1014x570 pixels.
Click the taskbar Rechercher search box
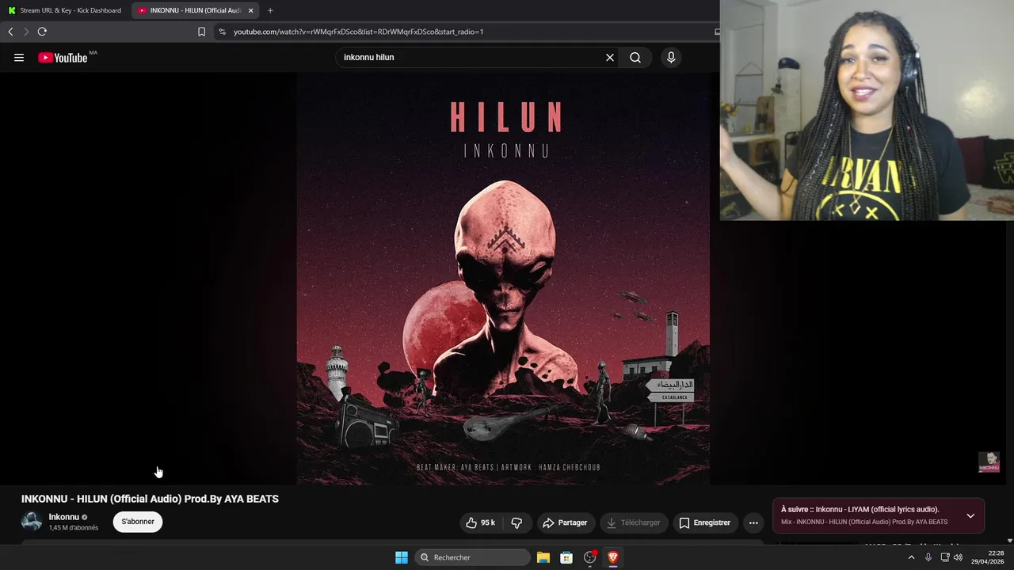tap(473, 557)
